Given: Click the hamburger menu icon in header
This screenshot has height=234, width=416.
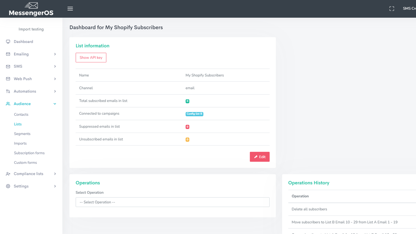Looking at the screenshot, I should tap(70, 9).
